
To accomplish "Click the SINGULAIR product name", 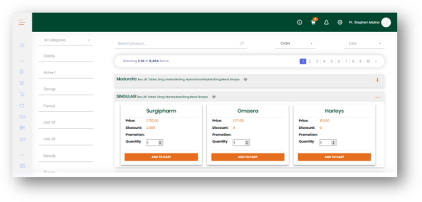I will (x=126, y=97).
